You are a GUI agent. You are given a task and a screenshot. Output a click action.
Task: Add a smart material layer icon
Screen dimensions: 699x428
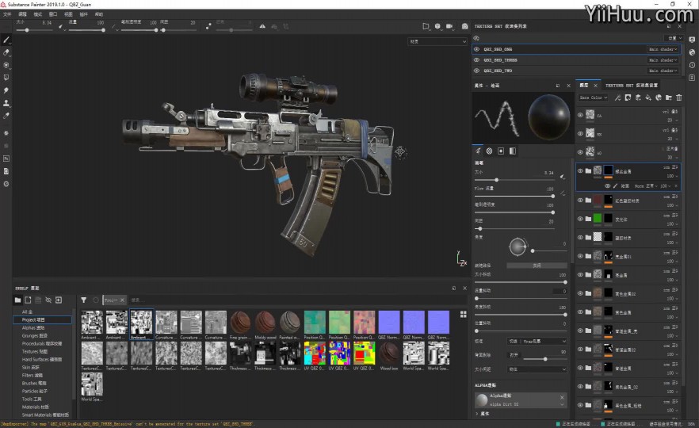[x=659, y=97]
